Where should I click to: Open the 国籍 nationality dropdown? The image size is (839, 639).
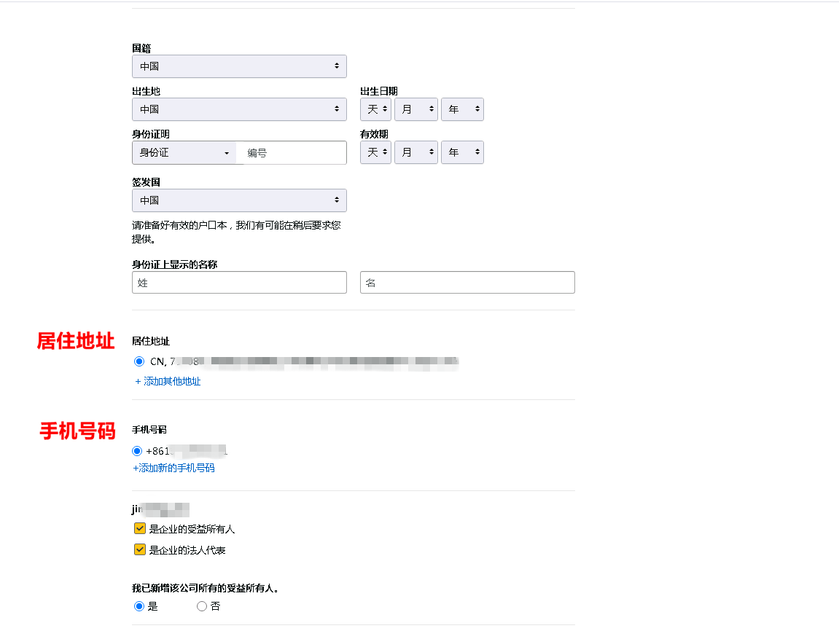coord(239,66)
